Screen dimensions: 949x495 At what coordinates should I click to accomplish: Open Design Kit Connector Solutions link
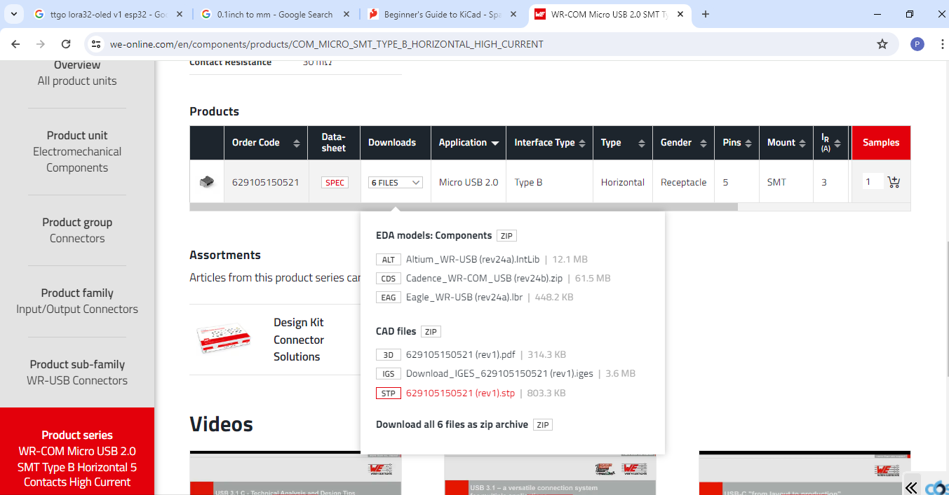tap(299, 340)
